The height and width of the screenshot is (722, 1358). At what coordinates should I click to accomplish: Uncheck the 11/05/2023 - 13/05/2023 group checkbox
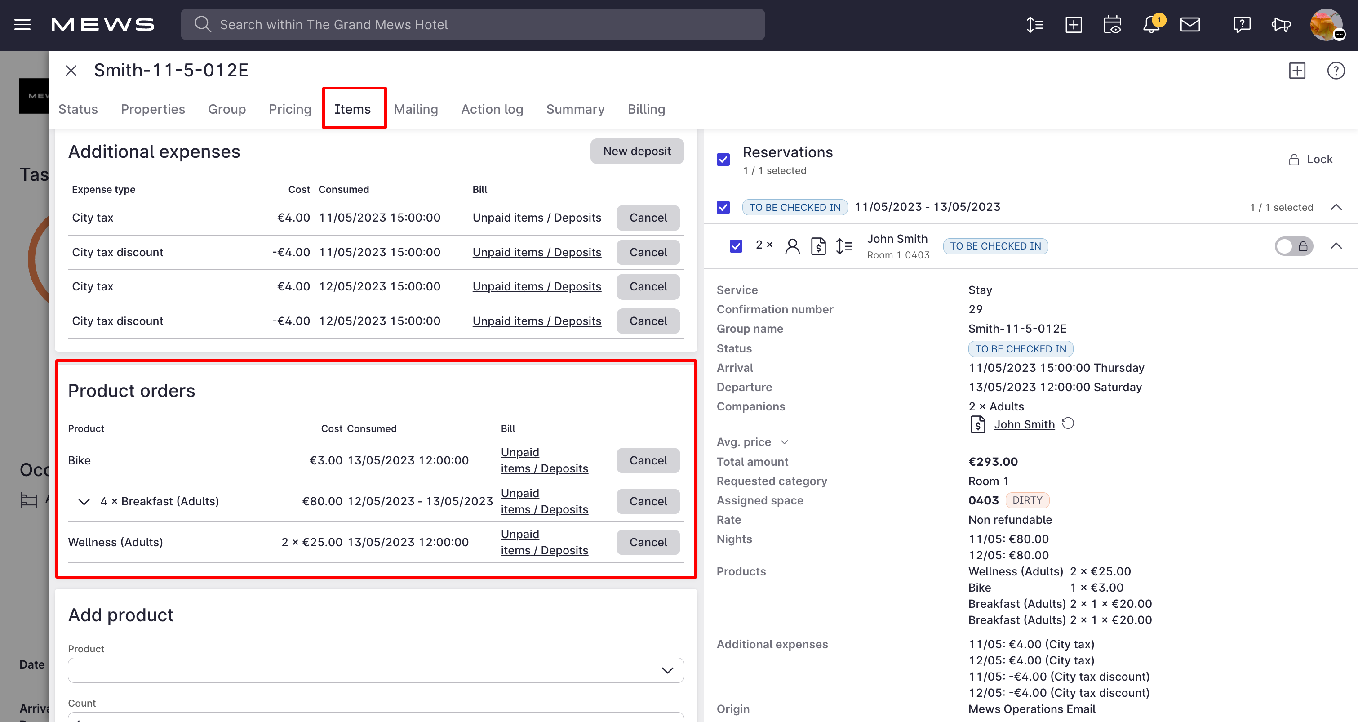click(x=723, y=207)
